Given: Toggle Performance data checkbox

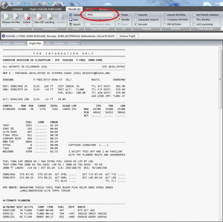Looking at the screenshot, I should point(88,24).
